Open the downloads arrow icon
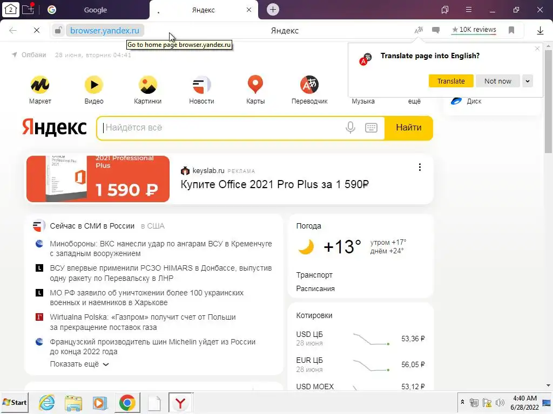 540,31
